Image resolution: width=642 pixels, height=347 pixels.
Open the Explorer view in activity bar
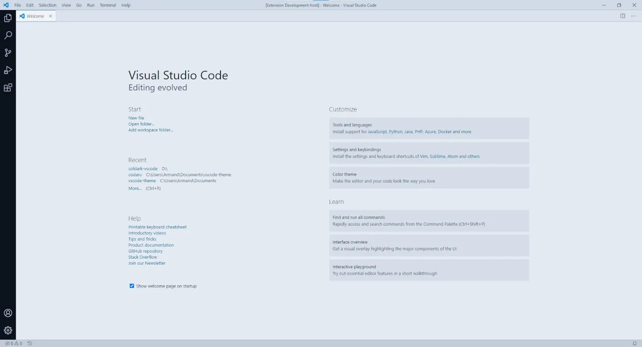[x=8, y=18]
